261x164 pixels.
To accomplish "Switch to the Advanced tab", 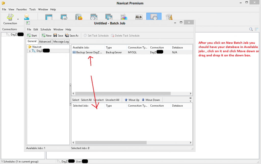I will [45, 41].
